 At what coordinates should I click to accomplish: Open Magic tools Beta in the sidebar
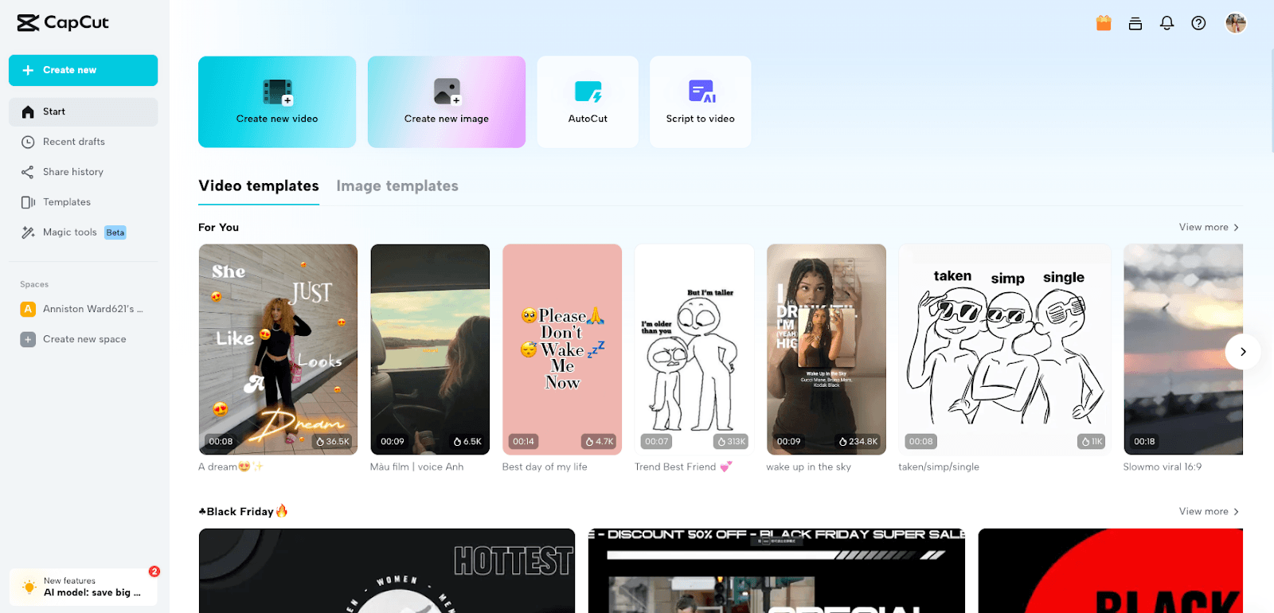pos(70,232)
